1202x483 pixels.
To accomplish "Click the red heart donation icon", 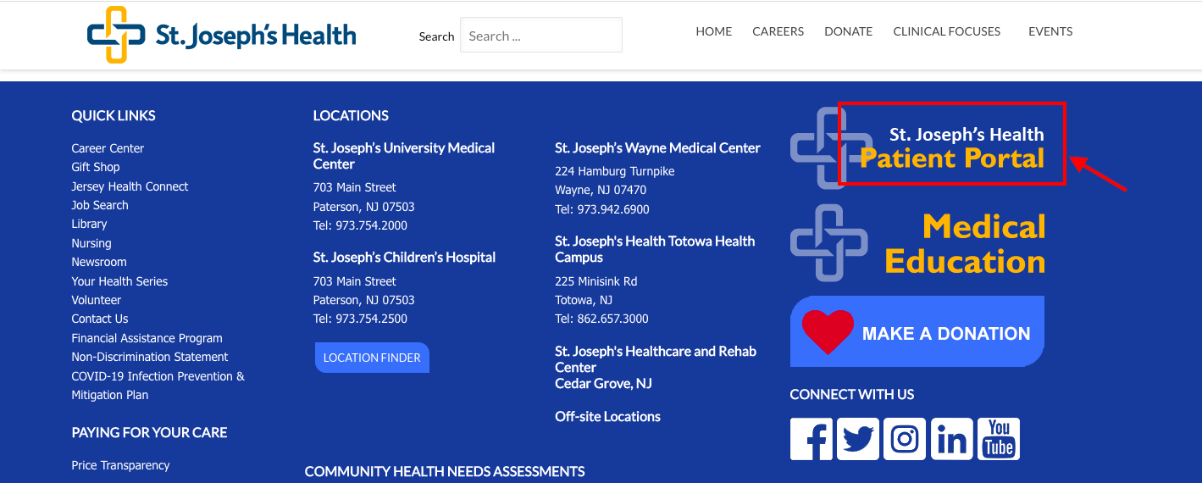I will coord(828,332).
